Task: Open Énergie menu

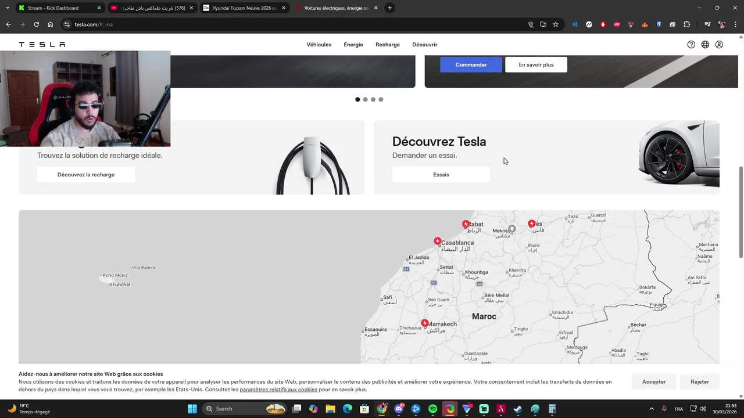Action: tap(353, 45)
